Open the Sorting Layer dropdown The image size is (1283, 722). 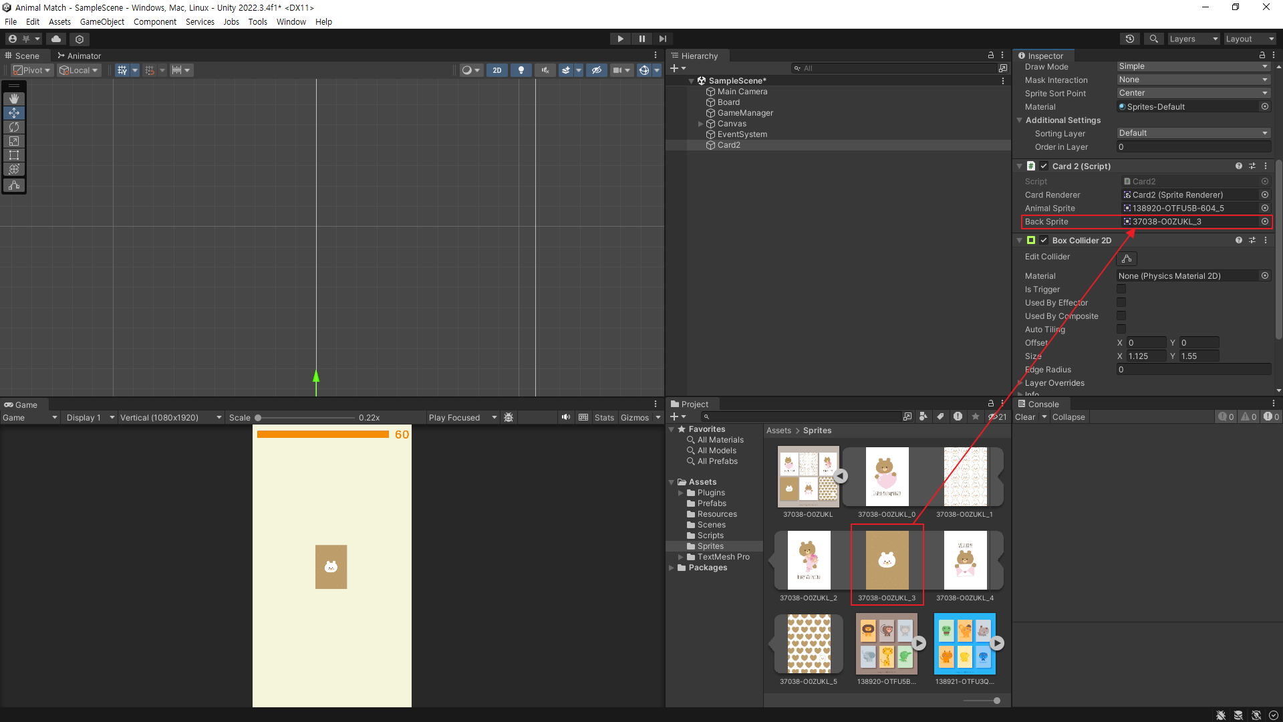coord(1193,133)
